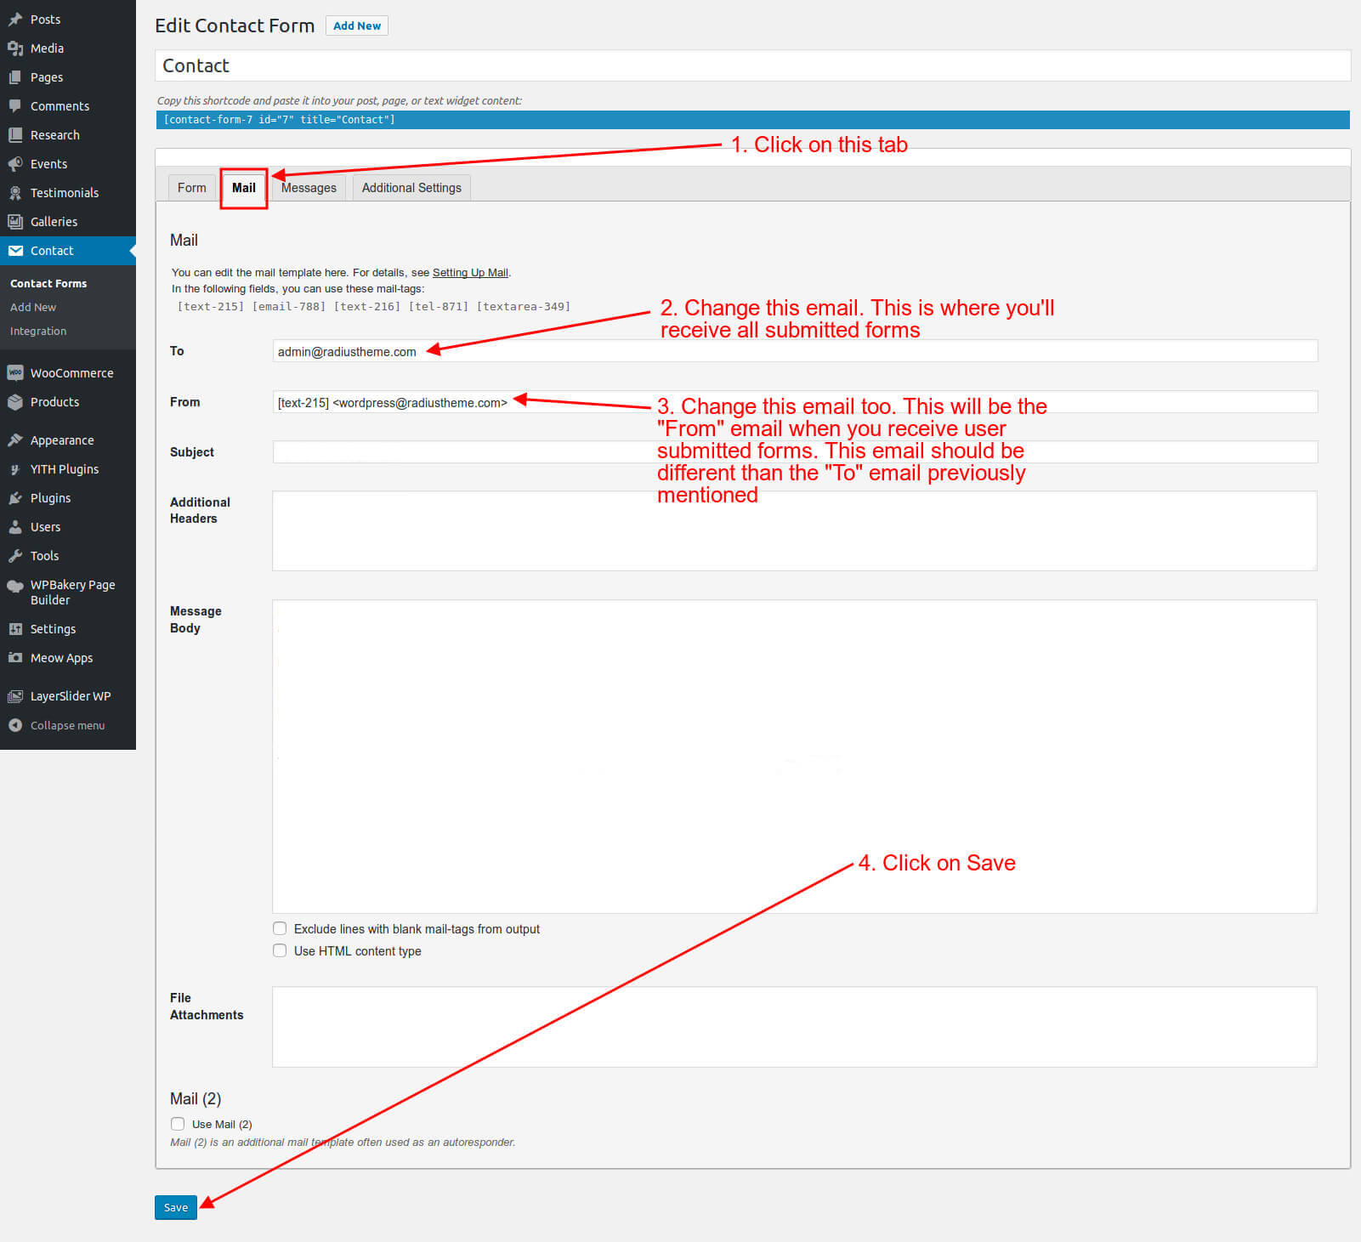Click the Events megaphone icon

coord(15,164)
